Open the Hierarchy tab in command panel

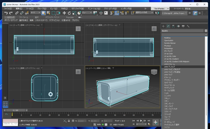coord(173,26)
